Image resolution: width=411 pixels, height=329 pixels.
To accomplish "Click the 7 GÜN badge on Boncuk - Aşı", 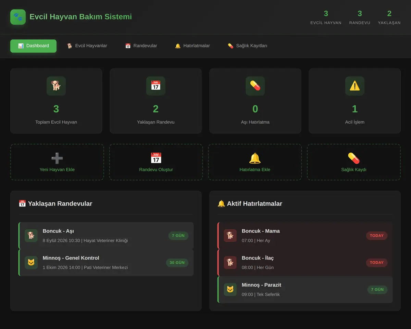I will pos(178,236).
